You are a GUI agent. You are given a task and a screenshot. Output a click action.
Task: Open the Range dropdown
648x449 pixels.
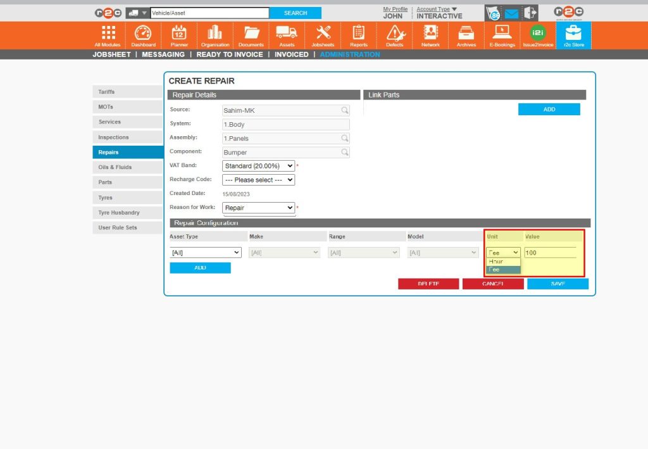click(364, 252)
